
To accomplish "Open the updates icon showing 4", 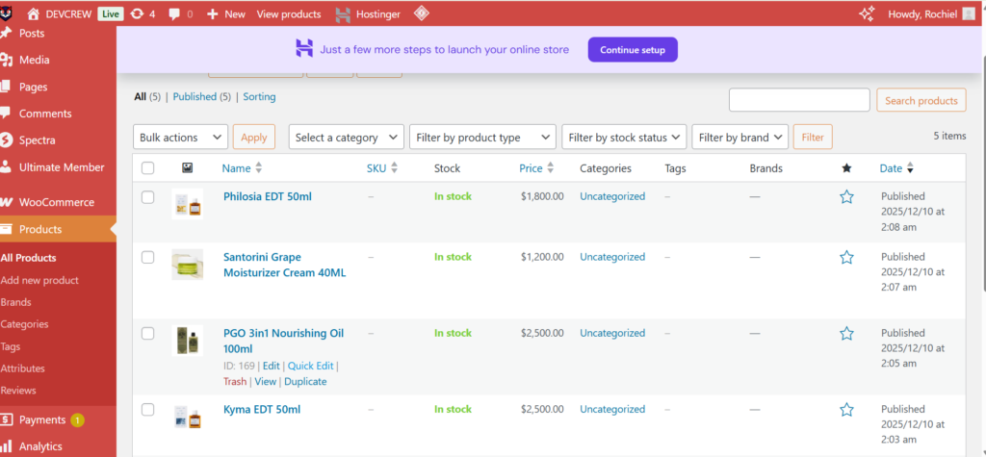I will click(138, 14).
